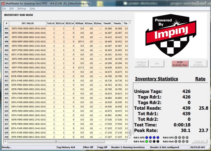Click the third Rdr1 Ant indicator
The width and height of the screenshot is (211, 151).
pos(154,141)
